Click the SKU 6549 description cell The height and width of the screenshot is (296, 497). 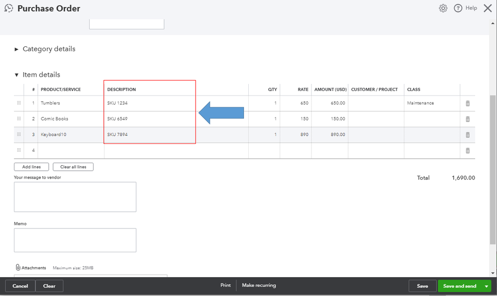coord(176,119)
